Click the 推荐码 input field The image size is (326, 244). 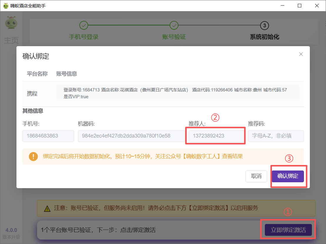click(276, 136)
